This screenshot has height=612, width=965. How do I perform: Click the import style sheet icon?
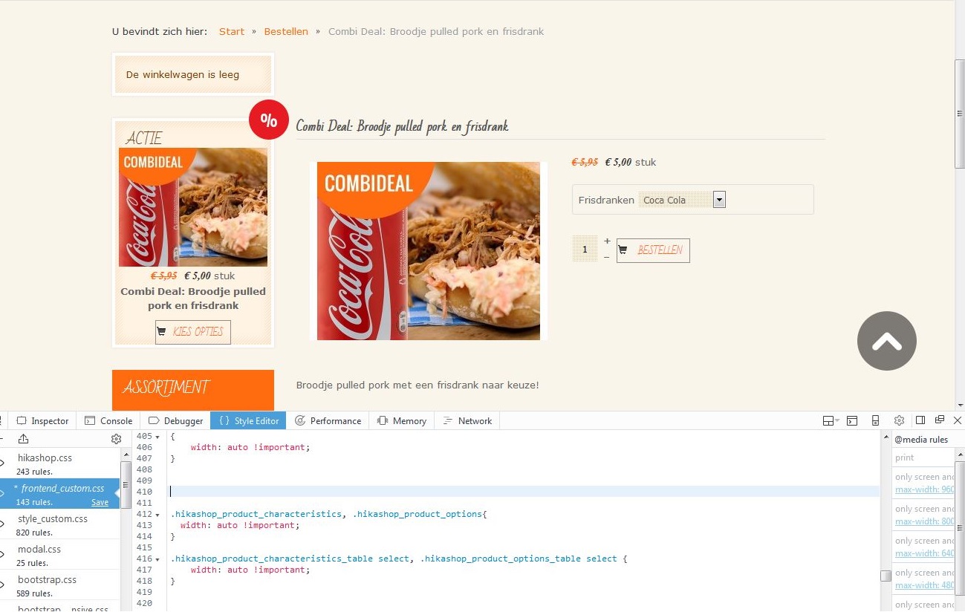click(23, 439)
